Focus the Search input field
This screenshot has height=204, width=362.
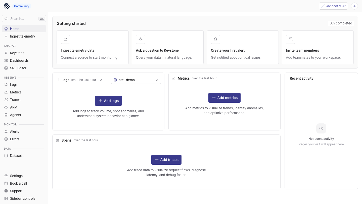(x=24, y=19)
